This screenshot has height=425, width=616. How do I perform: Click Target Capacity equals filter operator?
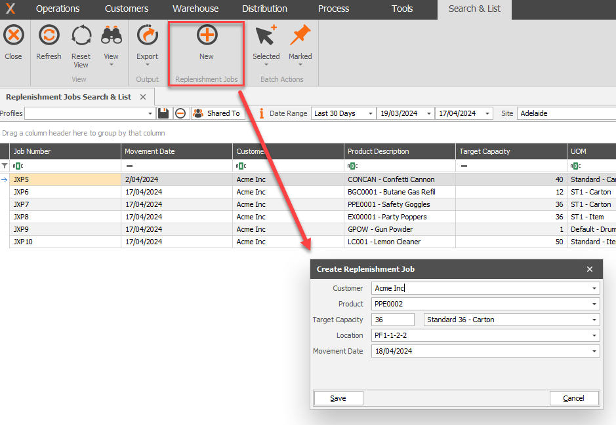pyautogui.click(x=464, y=166)
